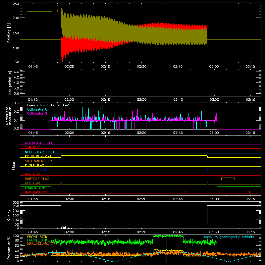Click the yellow FRONT_RATIO legend label
This screenshot has width=265, height=265.
pos(38,237)
